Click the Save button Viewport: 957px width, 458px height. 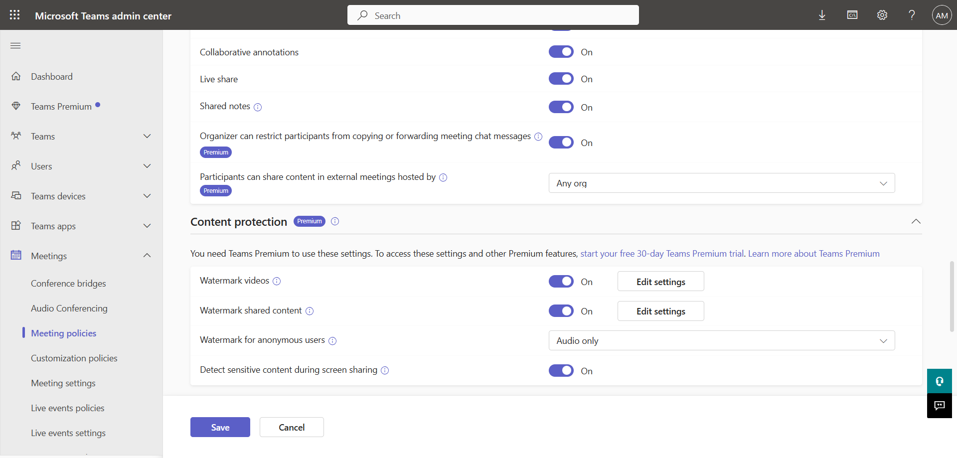coord(220,427)
